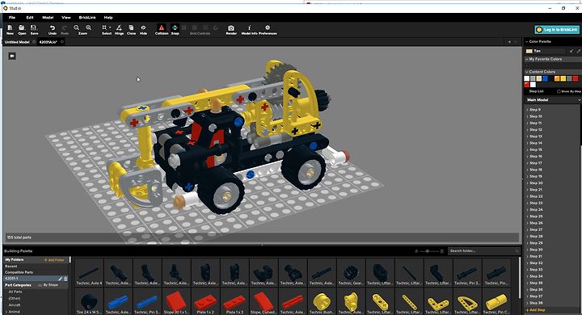This screenshot has width=582, height=315.
Task: Delete the 42031-1 folder with trash icon
Action: point(65,279)
